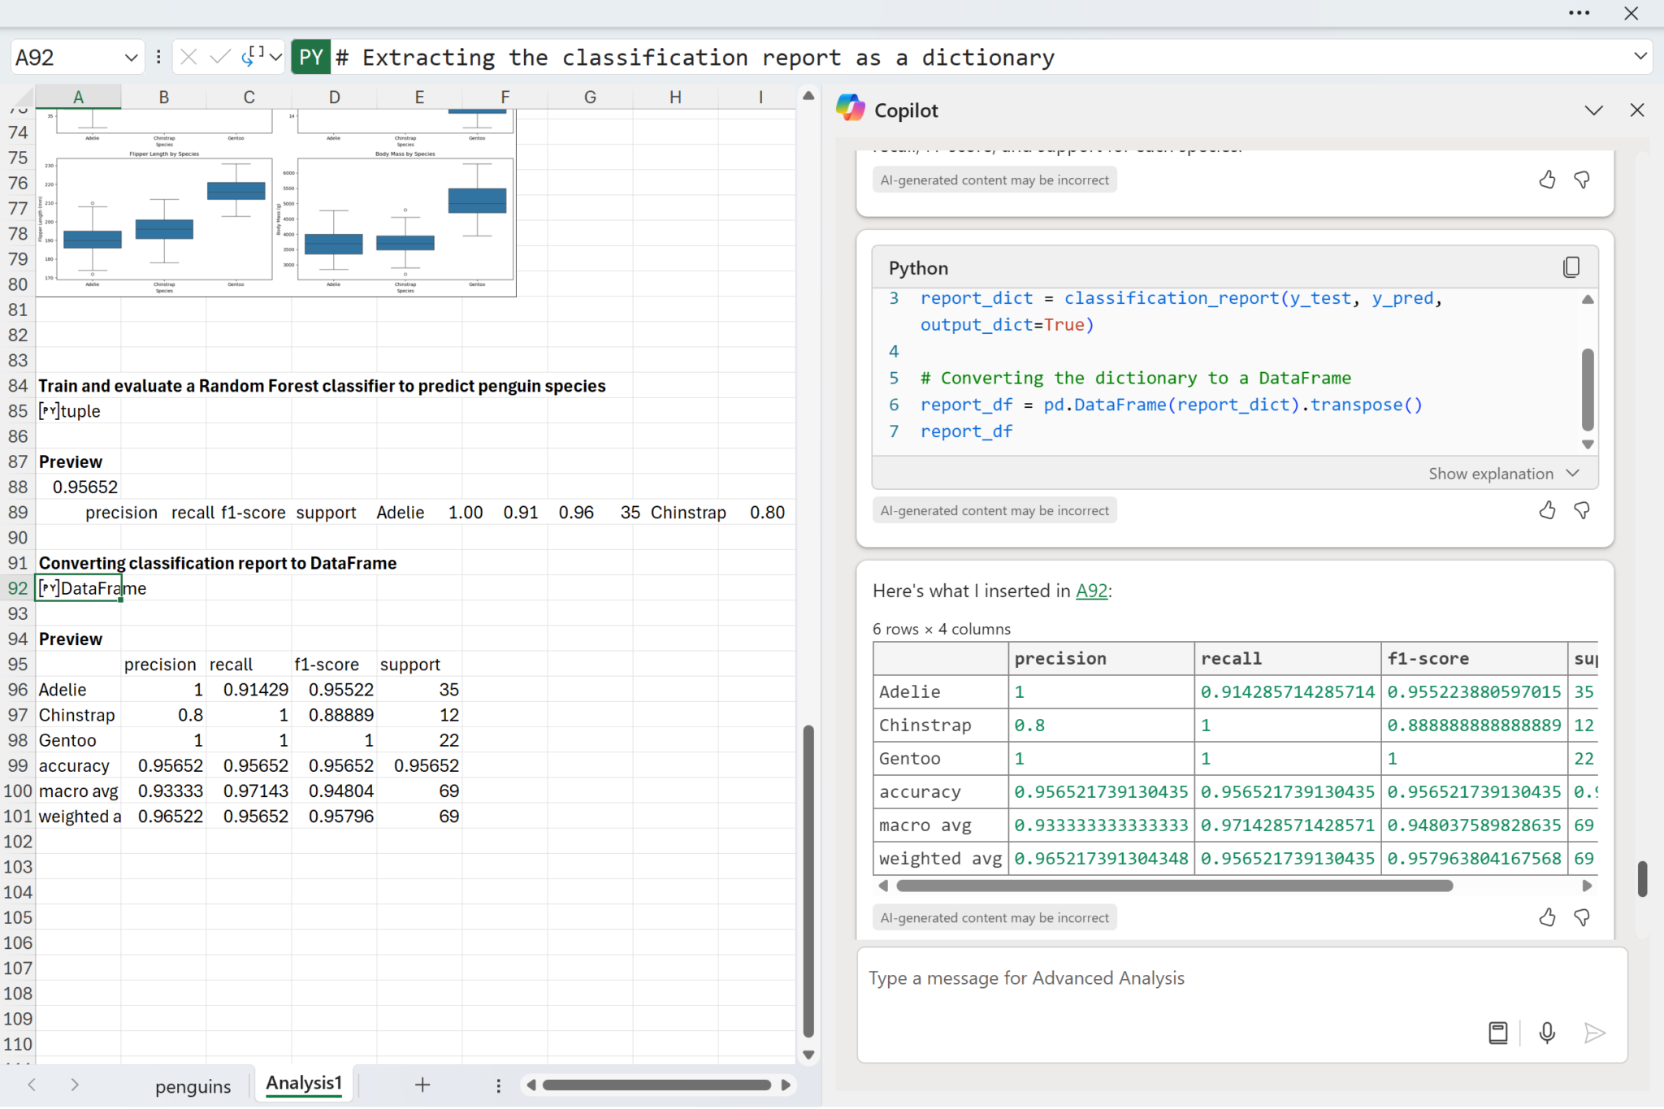The width and height of the screenshot is (1664, 1109).
Task: Click microphone icon in Copilot message box
Action: pos(1547,1033)
